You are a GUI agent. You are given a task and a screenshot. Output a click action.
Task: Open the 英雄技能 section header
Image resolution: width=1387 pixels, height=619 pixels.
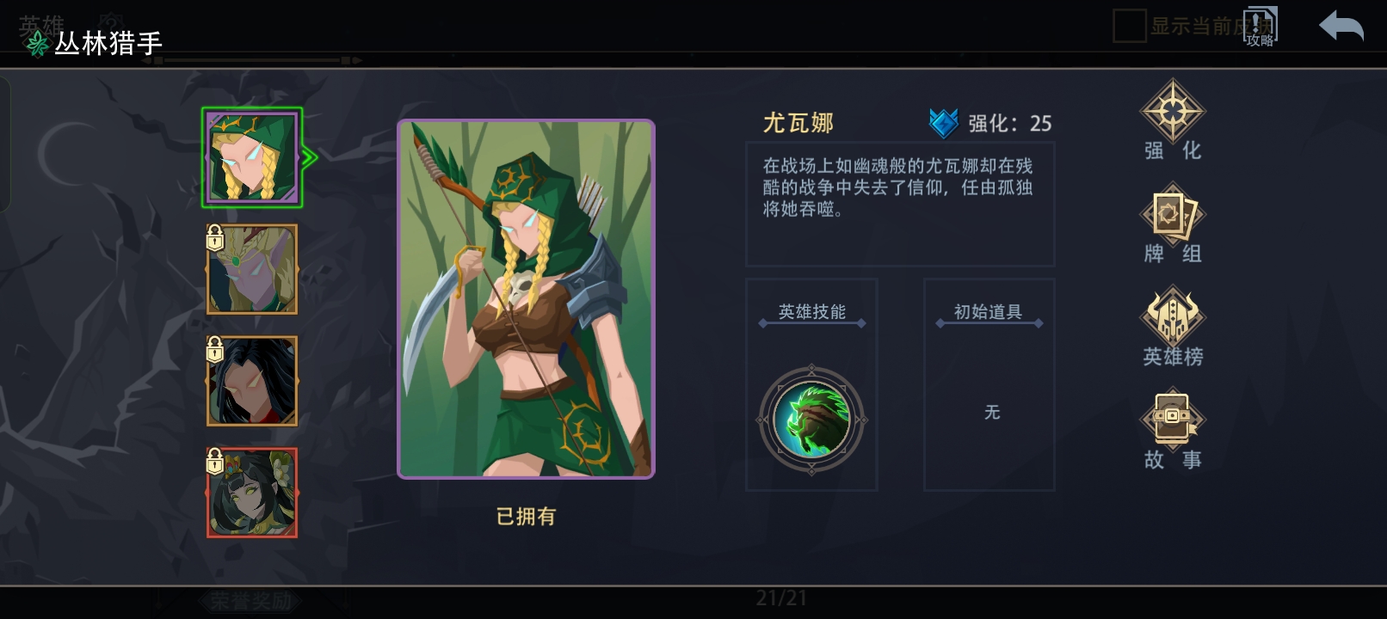pos(811,312)
